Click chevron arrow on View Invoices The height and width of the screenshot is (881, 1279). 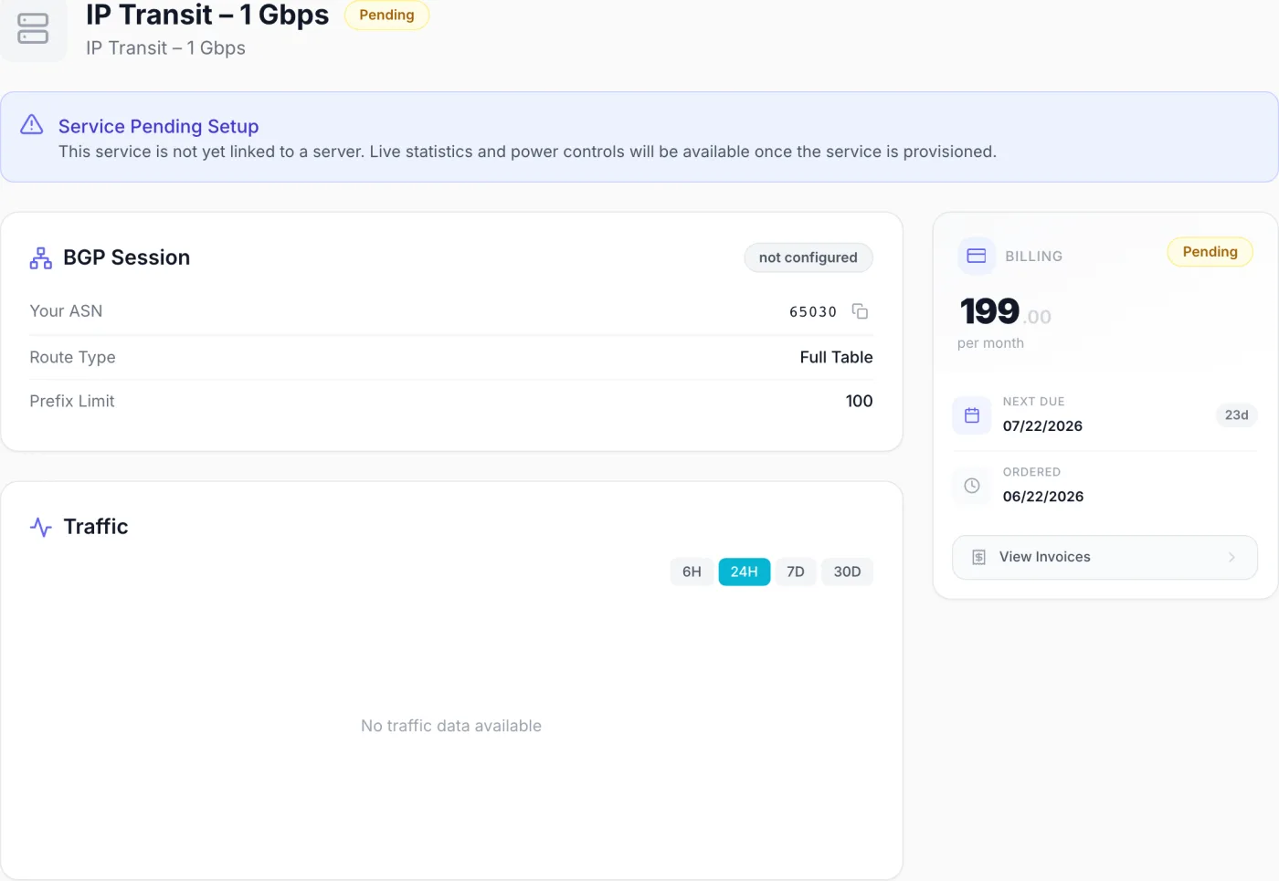pos(1231,557)
